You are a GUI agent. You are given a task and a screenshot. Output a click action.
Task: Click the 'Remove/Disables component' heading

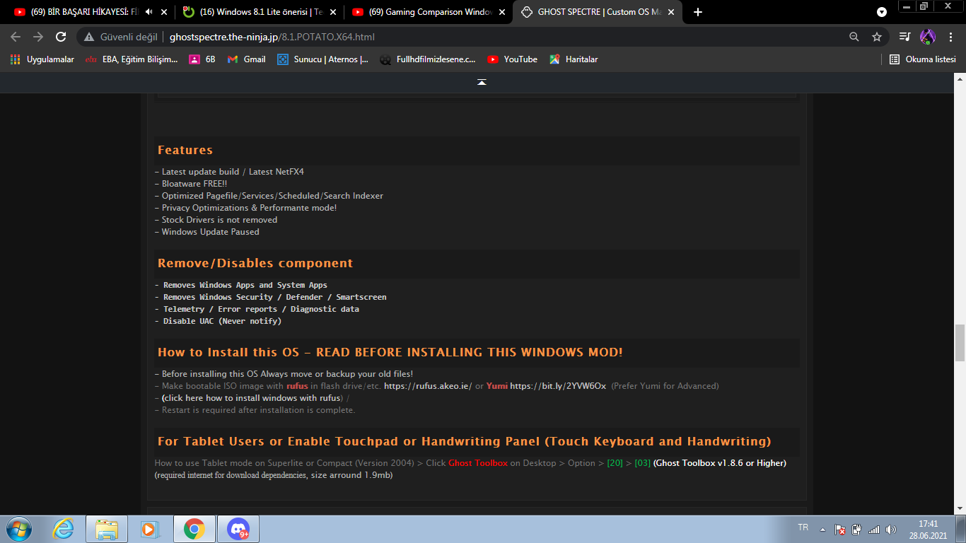(x=255, y=263)
